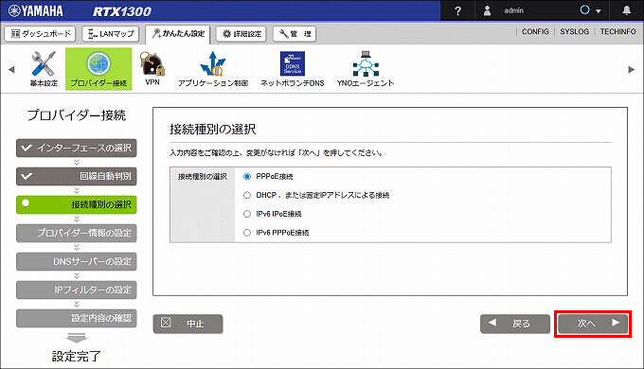
Task: Open the notification bell icon
Action: click(626, 10)
